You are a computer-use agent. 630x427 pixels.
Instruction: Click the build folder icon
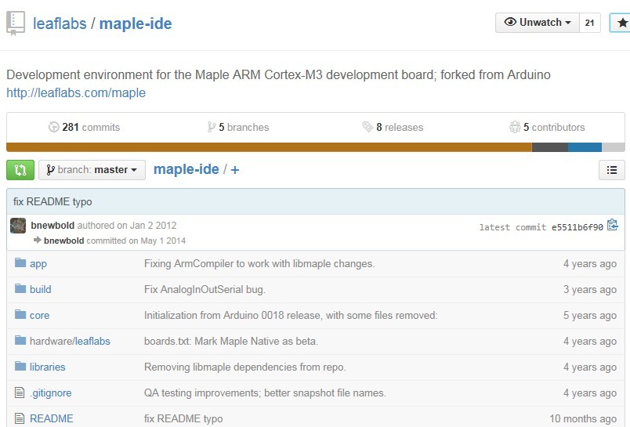(x=20, y=289)
